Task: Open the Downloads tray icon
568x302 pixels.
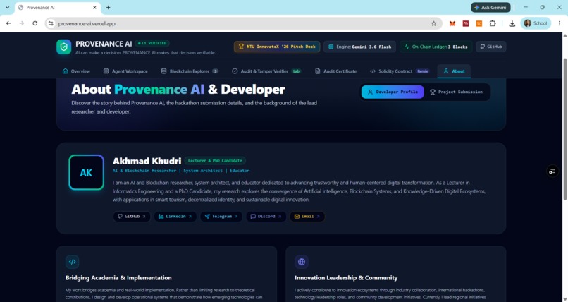Action: pos(512,23)
